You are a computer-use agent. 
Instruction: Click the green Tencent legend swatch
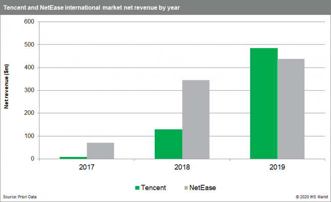[x=137, y=188]
